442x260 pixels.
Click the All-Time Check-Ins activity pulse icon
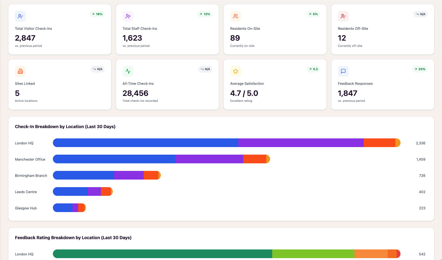128,71
